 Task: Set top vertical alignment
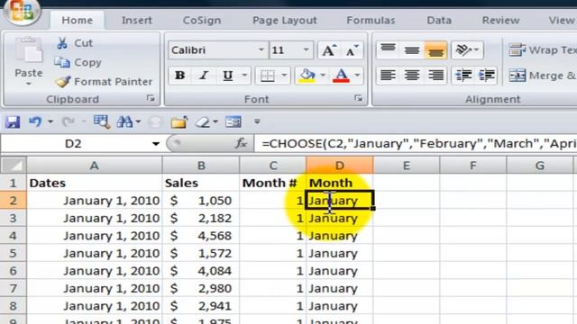(388, 50)
